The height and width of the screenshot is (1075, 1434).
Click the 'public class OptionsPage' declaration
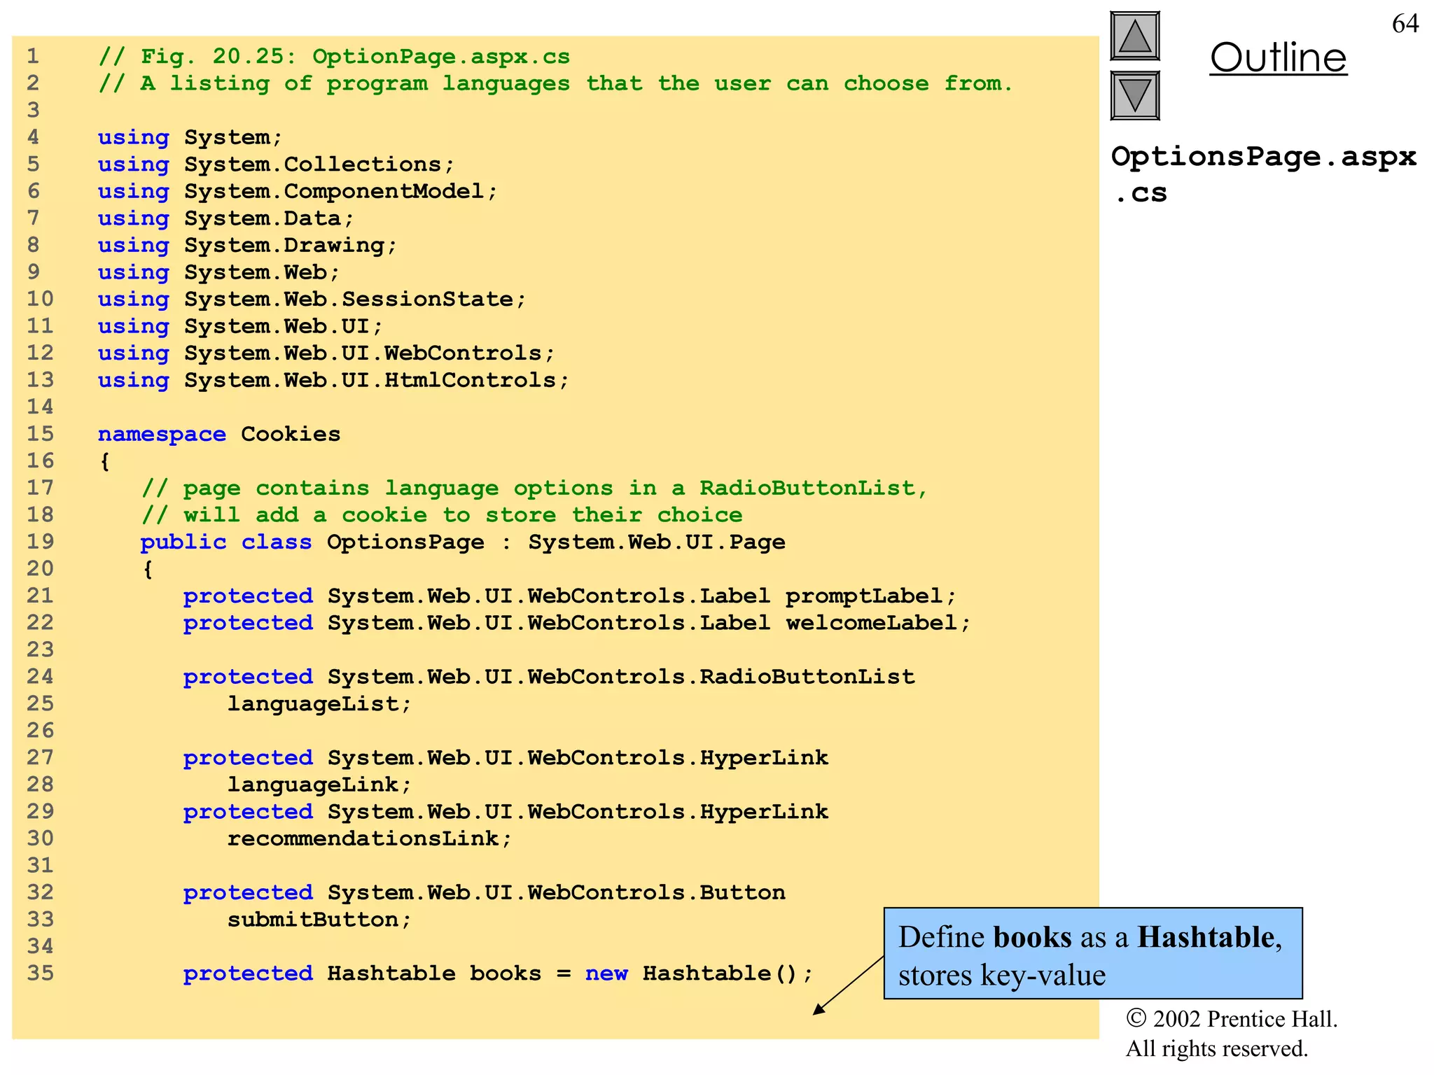(463, 542)
